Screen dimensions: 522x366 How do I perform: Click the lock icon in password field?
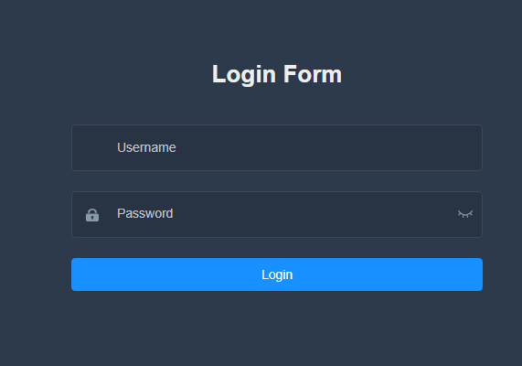pos(92,215)
